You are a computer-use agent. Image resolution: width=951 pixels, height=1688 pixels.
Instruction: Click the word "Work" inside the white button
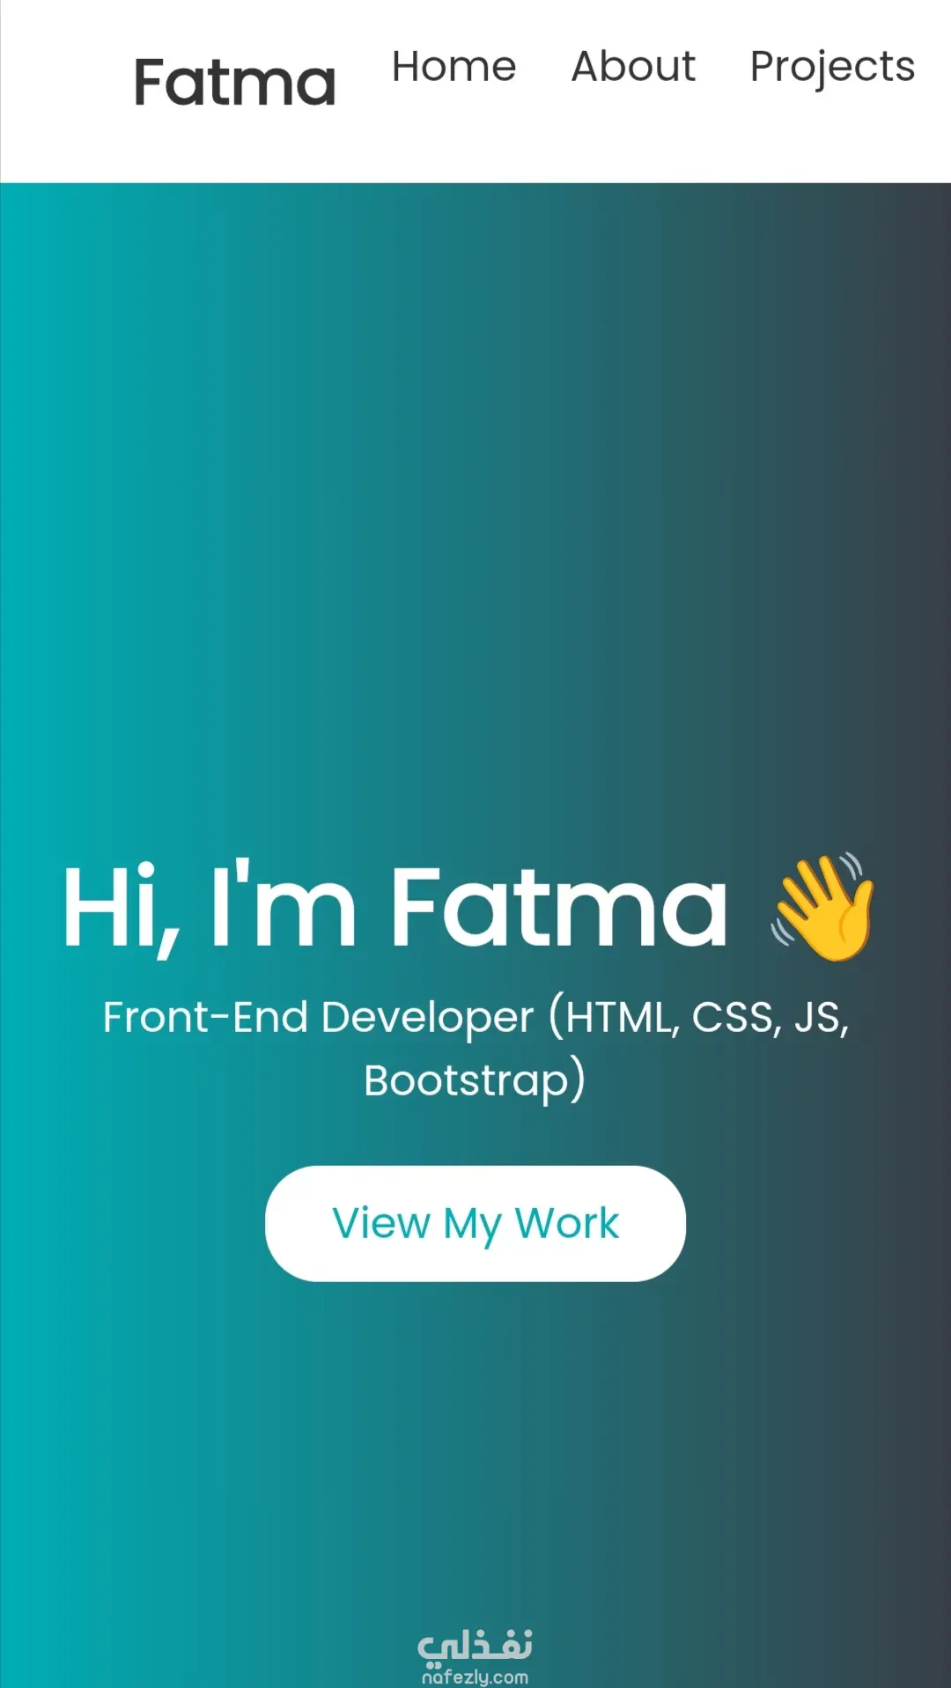pos(567,1223)
